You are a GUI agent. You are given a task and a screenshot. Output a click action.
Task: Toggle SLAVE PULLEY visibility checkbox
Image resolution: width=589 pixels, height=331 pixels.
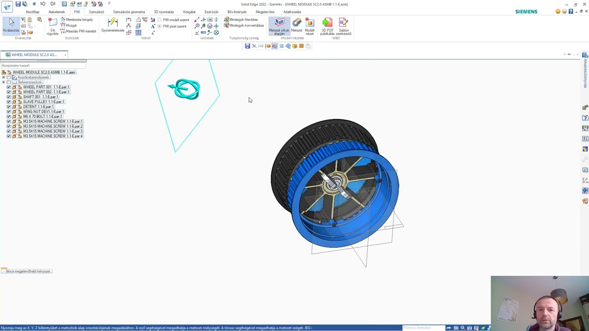(9, 102)
